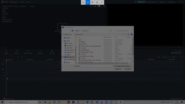This screenshot has width=185, height=104.
Task: Switch to the Transitions tab in editor
Action: tap(40, 52)
